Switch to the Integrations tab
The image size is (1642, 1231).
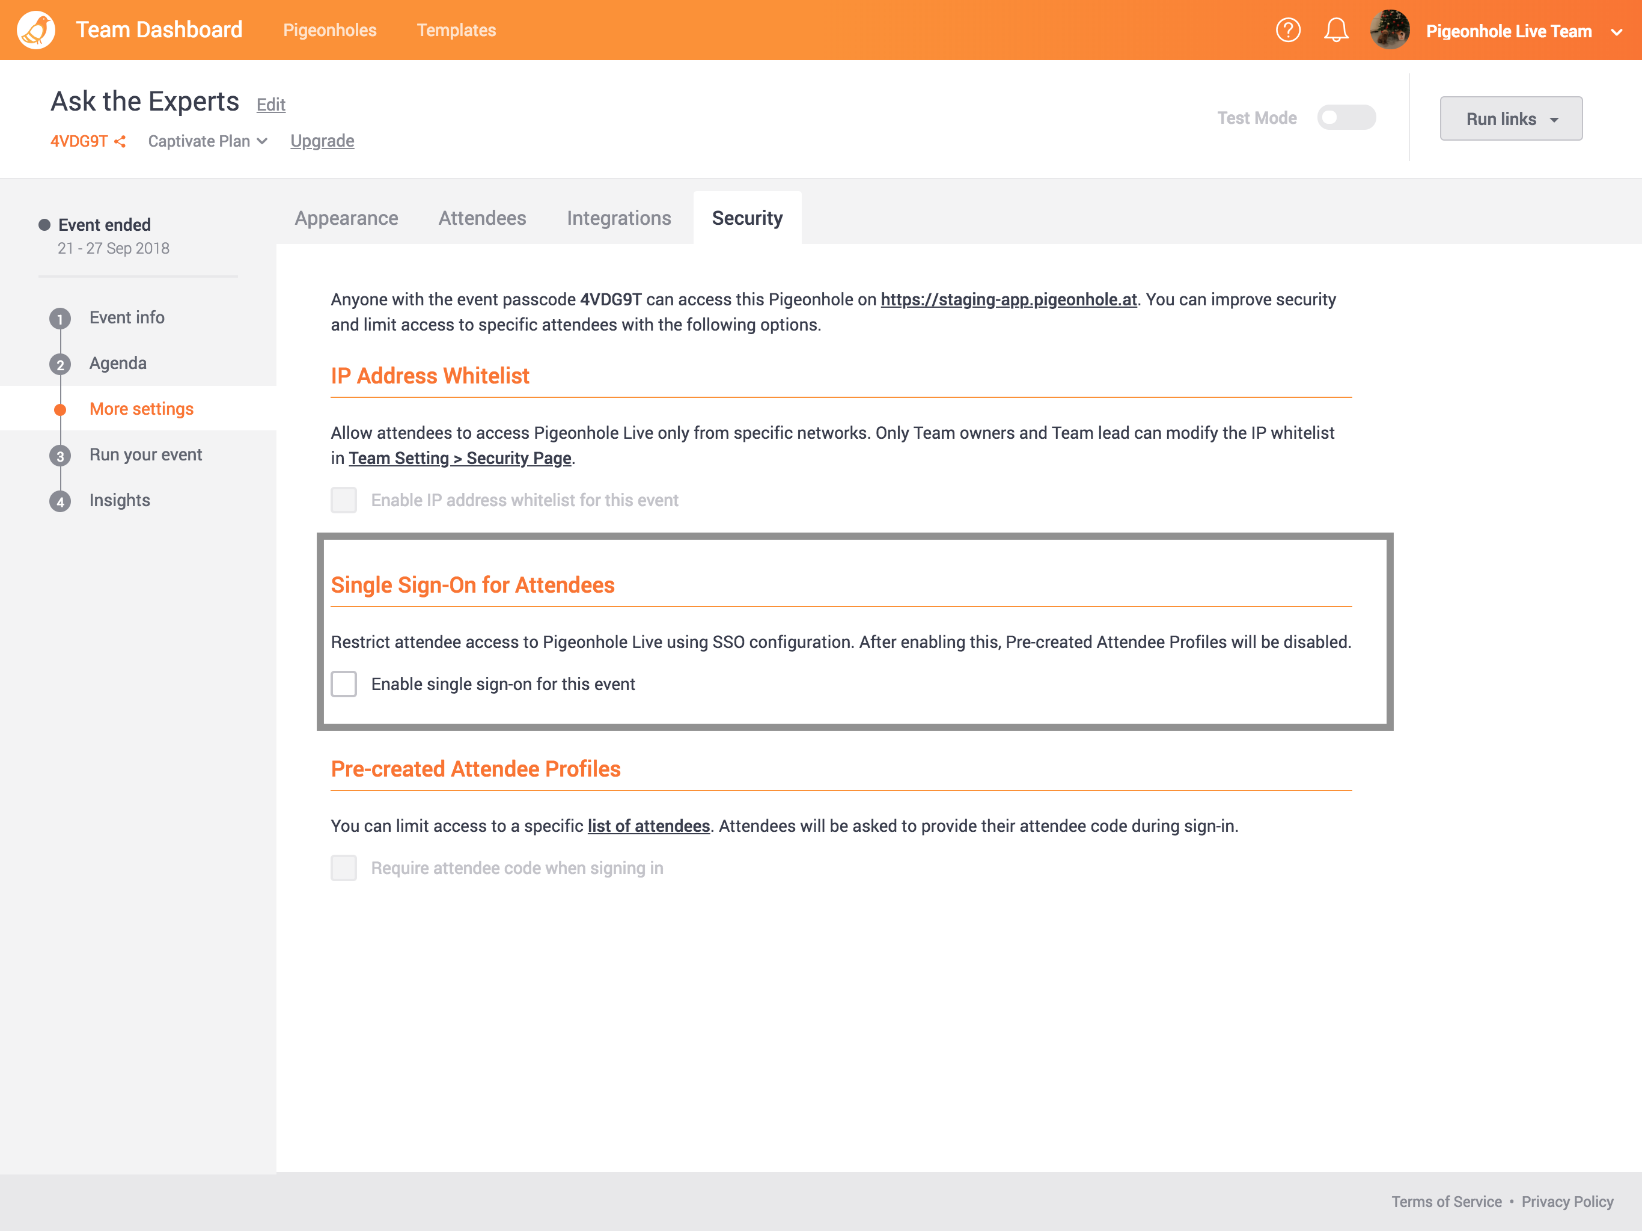point(619,218)
